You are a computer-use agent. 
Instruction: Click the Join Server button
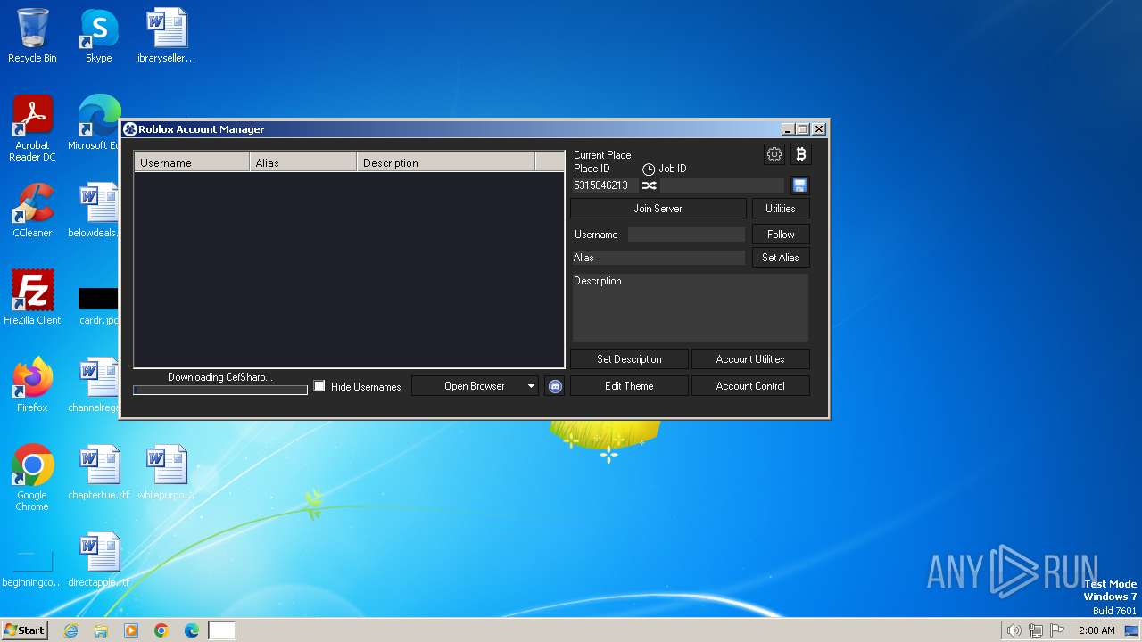click(x=658, y=209)
